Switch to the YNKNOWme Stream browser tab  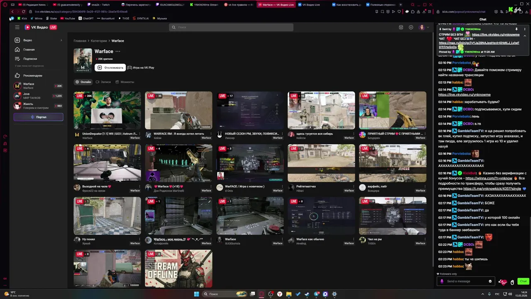pos(204,5)
